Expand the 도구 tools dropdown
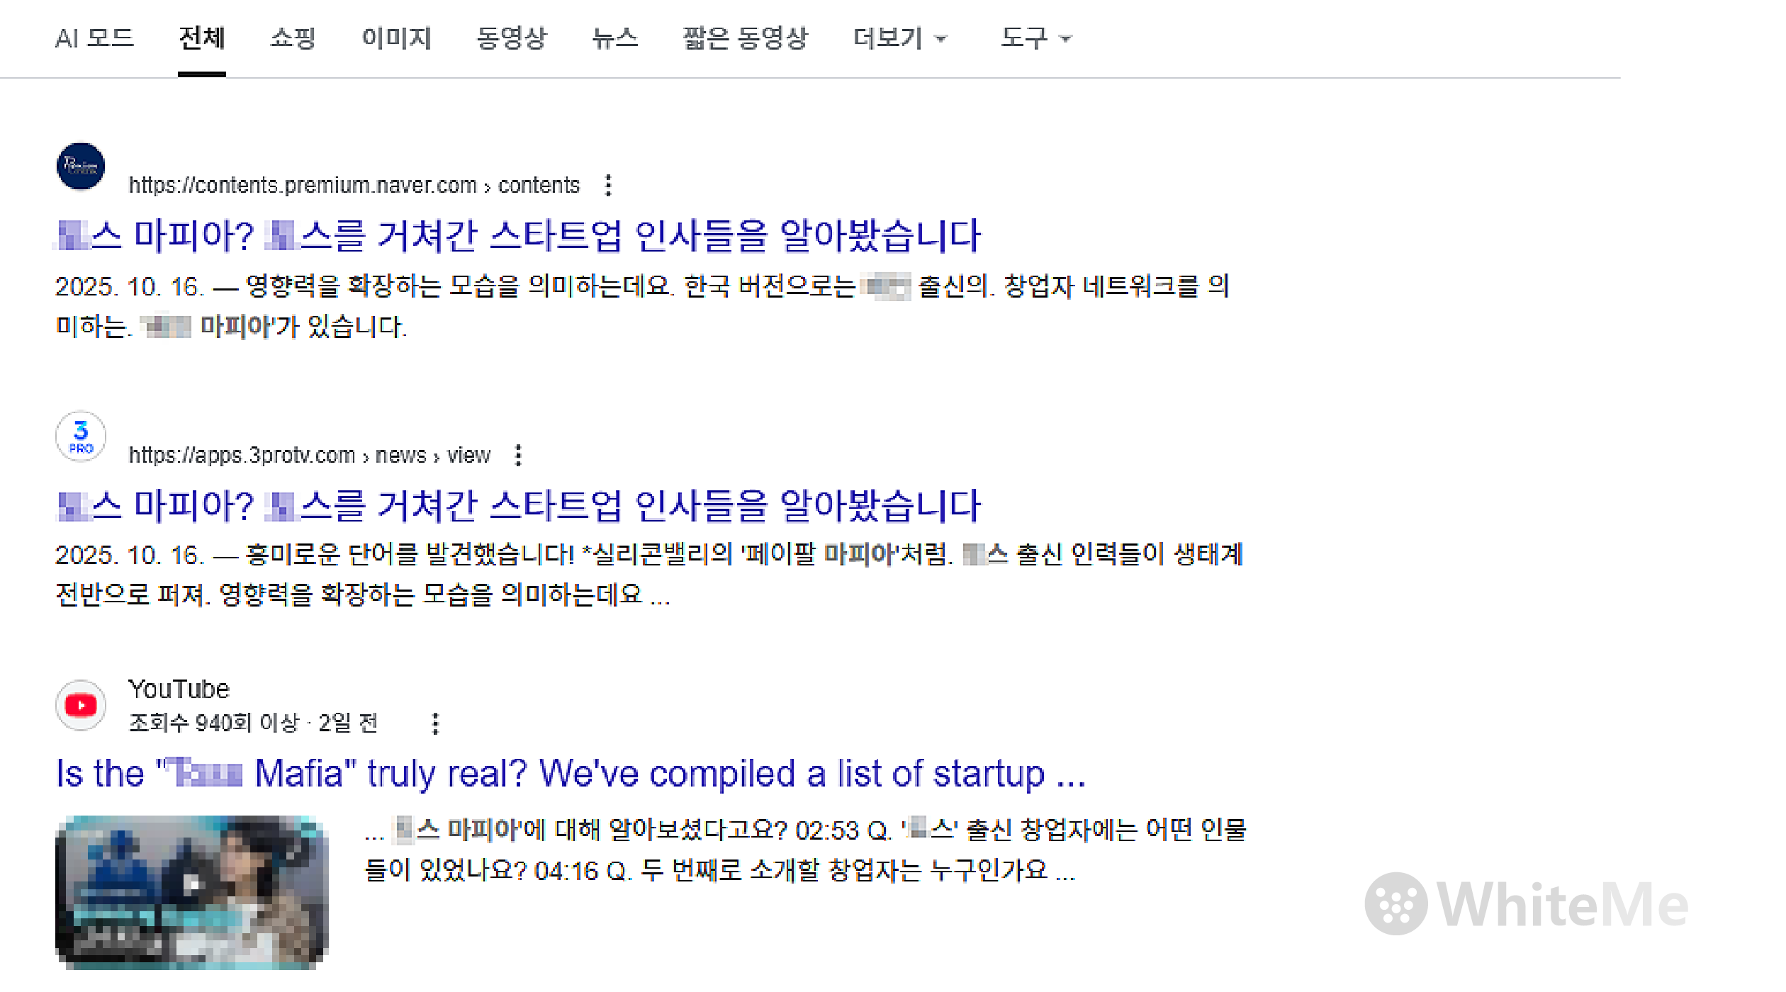Screen dimensions: 1786x992 (1035, 38)
